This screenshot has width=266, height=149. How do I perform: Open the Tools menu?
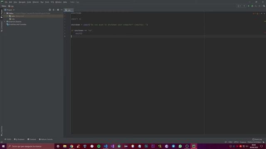pos(47,2)
